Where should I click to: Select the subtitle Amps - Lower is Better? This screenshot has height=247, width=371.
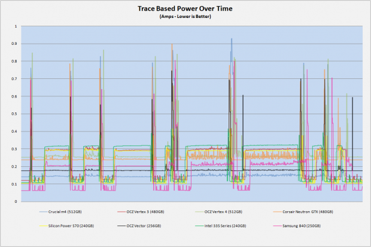[x=185, y=17]
